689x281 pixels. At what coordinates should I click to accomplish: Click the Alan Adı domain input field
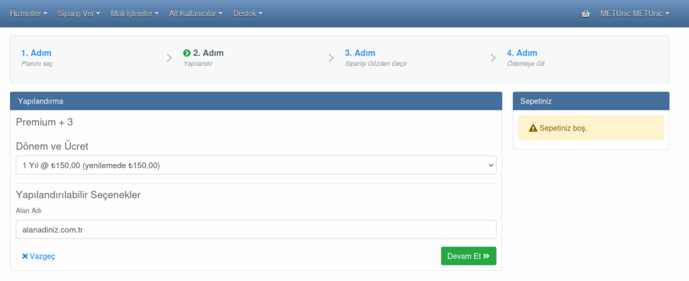(x=256, y=229)
